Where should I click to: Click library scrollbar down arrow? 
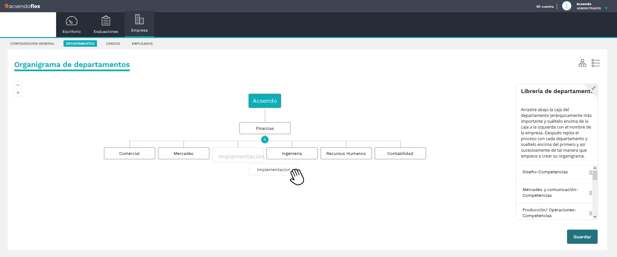coord(595,217)
